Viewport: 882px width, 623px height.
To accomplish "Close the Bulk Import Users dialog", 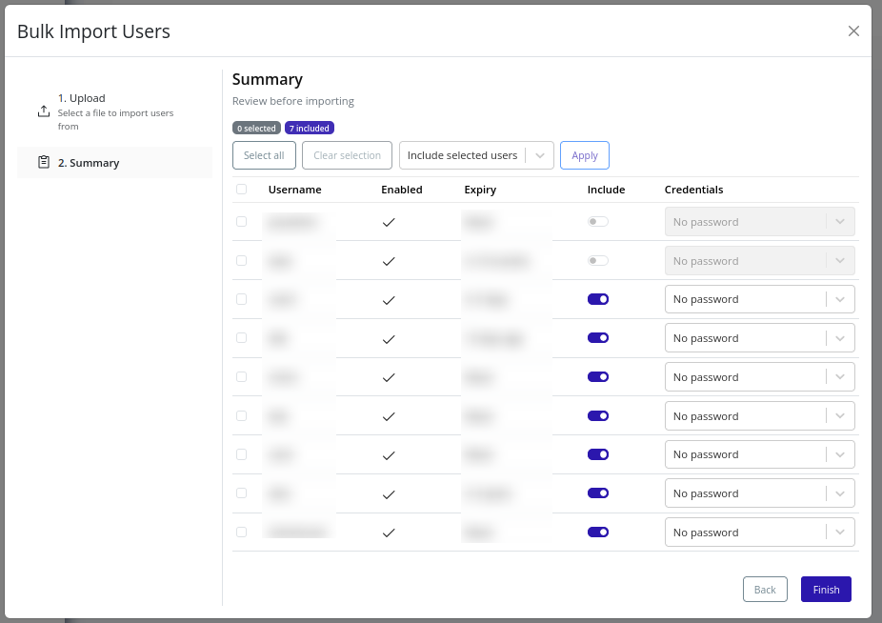I will pyautogui.click(x=854, y=30).
